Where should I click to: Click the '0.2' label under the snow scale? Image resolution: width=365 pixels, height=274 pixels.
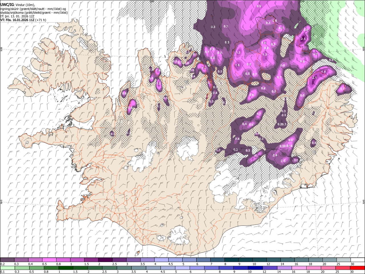(2, 264)
